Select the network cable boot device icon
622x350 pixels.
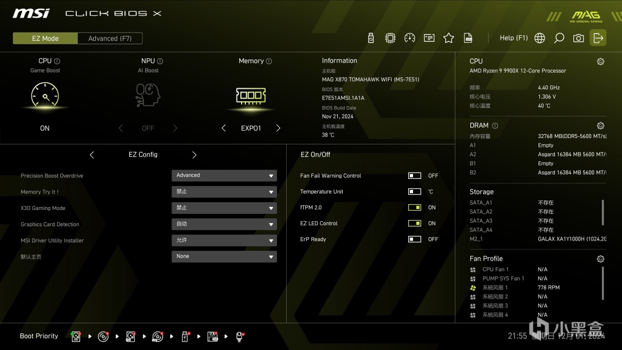coord(240,336)
